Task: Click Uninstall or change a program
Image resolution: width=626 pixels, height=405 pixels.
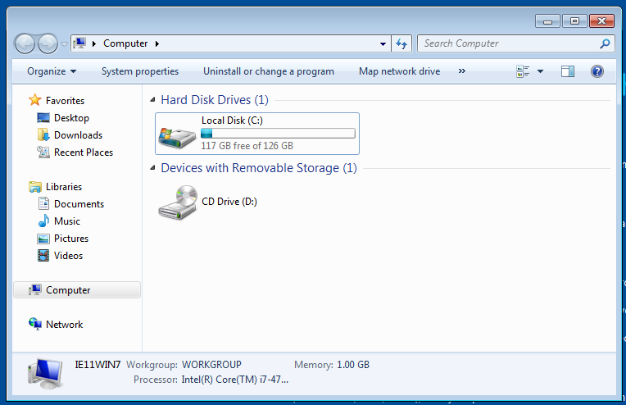Action: pyautogui.click(x=269, y=71)
